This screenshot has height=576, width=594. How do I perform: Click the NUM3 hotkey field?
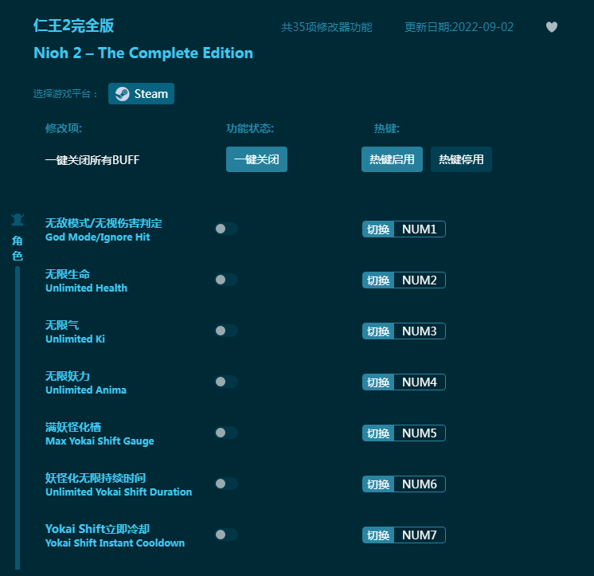click(x=420, y=331)
